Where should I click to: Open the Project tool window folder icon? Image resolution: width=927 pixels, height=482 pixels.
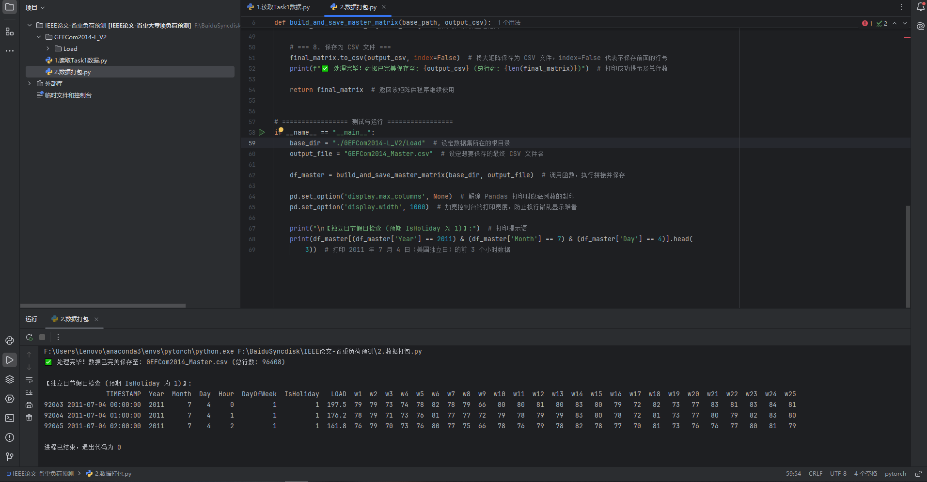(9, 7)
